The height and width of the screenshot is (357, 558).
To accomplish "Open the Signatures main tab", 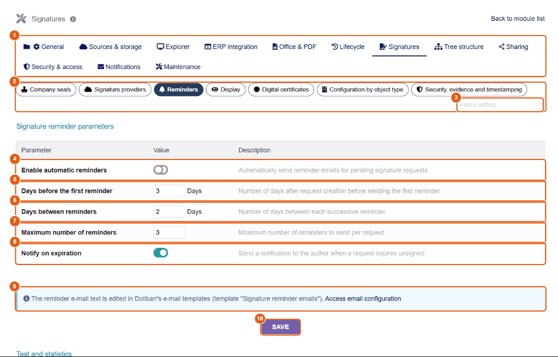I will [x=399, y=47].
